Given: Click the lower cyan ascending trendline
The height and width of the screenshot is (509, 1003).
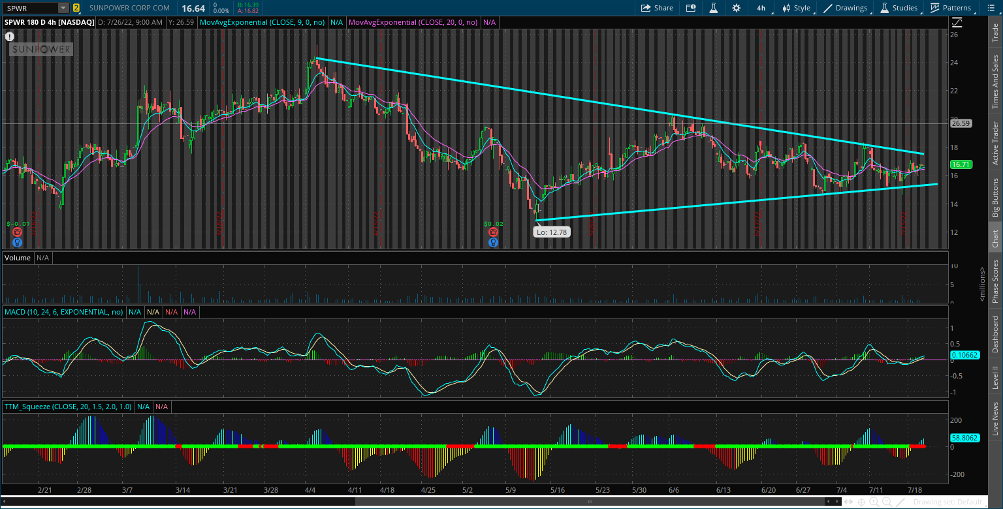Looking at the screenshot, I should point(737,202).
